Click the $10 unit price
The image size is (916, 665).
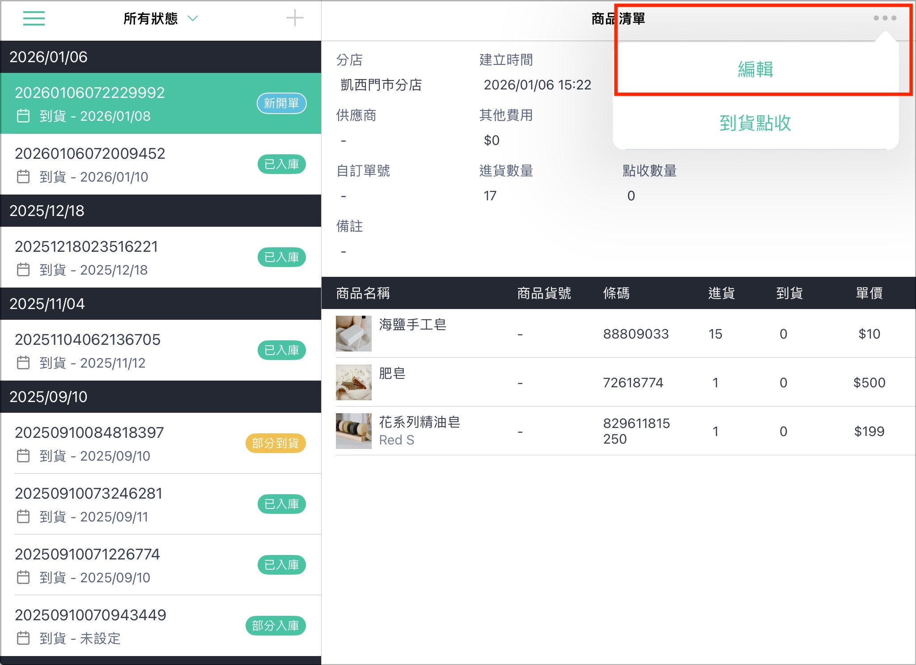pos(869,334)
